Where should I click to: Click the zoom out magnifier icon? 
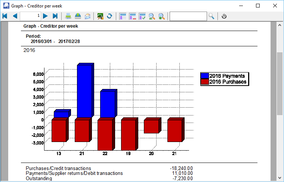(x=152, y=16)
